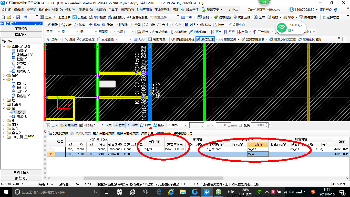Toggle 交点 intersection snap

pyautogui.click(x=106, y=125)
